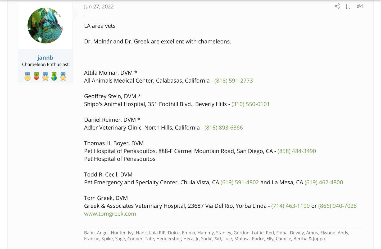
Task: Click the Jun 27, 2022 post date
Action: (x=99, y=7)
